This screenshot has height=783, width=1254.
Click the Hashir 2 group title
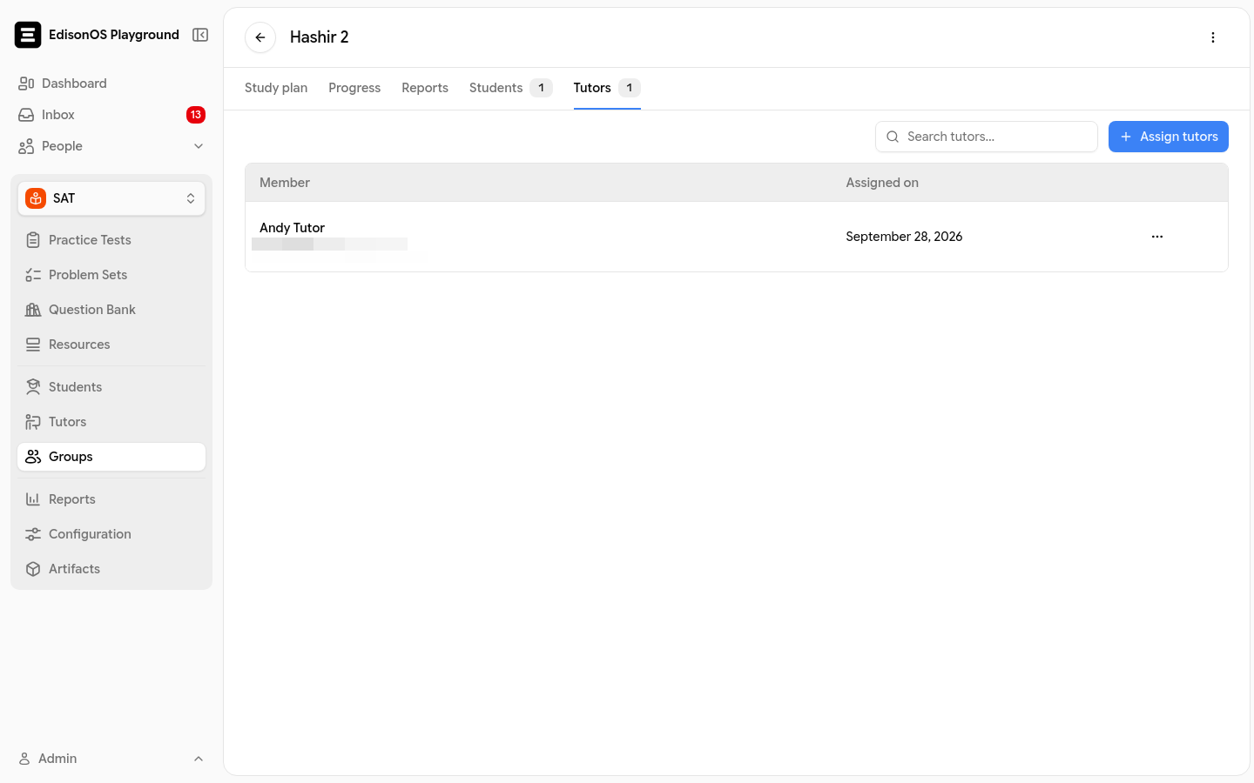coord(320,37)
